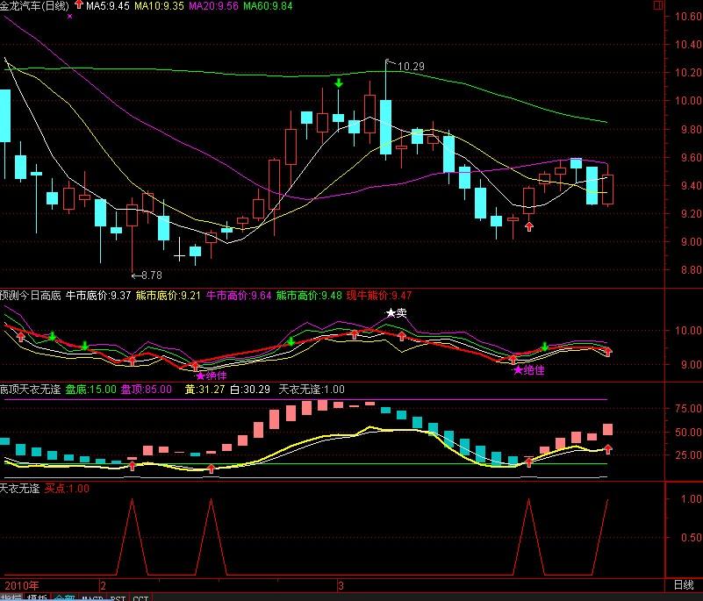Image resolution: width=703 pixels, height=601 pixels.
Task: Click the 白:30.29 value
Action: click(x=250, y=389)
